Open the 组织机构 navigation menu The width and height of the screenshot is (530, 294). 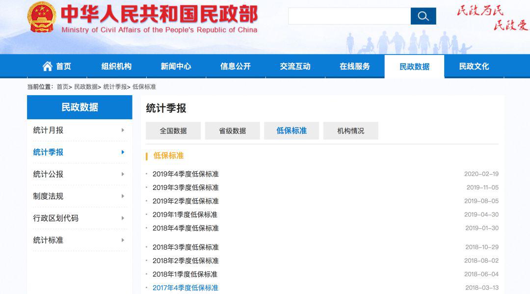pos(116,66)
